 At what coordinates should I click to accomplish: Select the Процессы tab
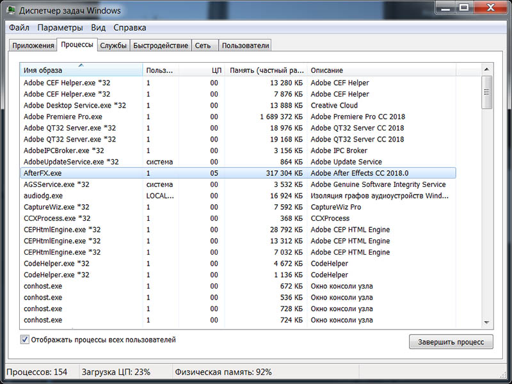pos(77,45)
